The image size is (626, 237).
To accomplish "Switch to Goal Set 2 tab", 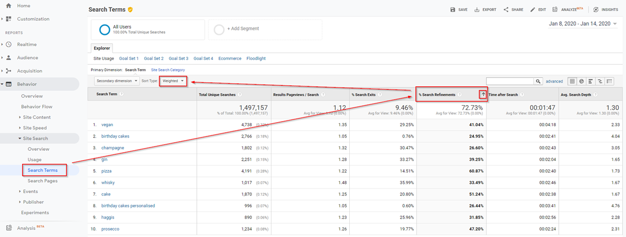I will click(154, 58).
